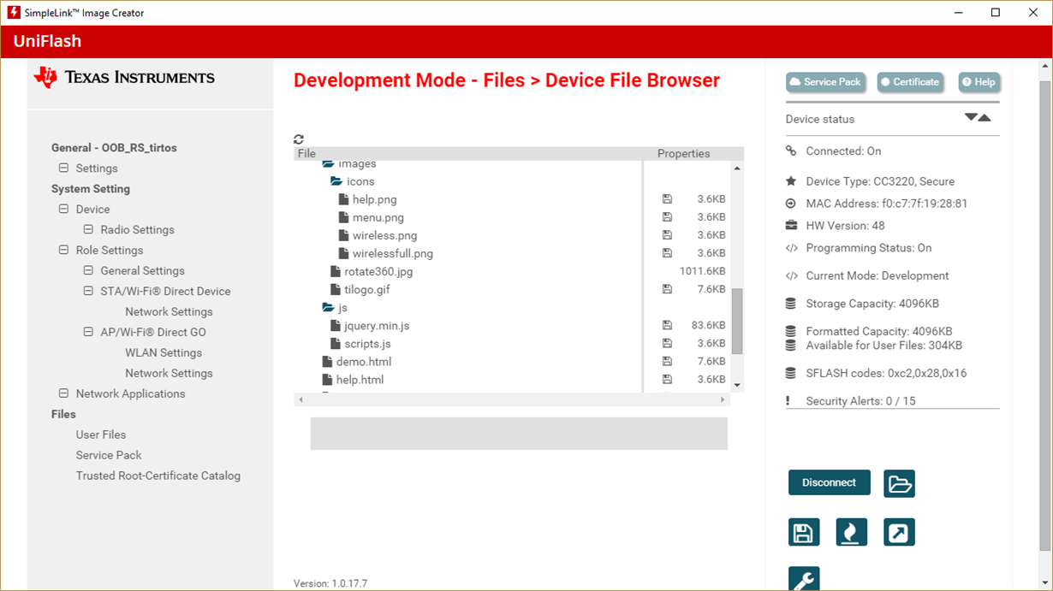Select the help.png file name
The height and width of the screenshot is (591, 1053).
pos(375,199)
